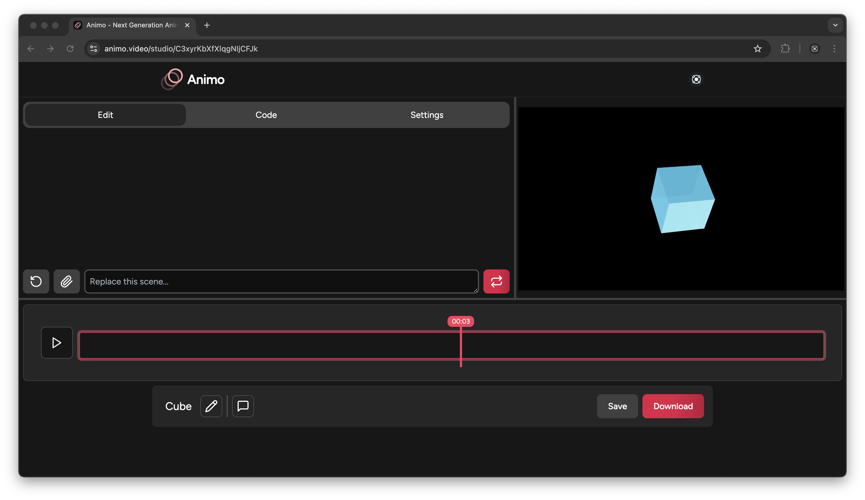865x500 pixels.
Task: Click the 00:03 timeline playhead marker
Action: pos(461,321)
